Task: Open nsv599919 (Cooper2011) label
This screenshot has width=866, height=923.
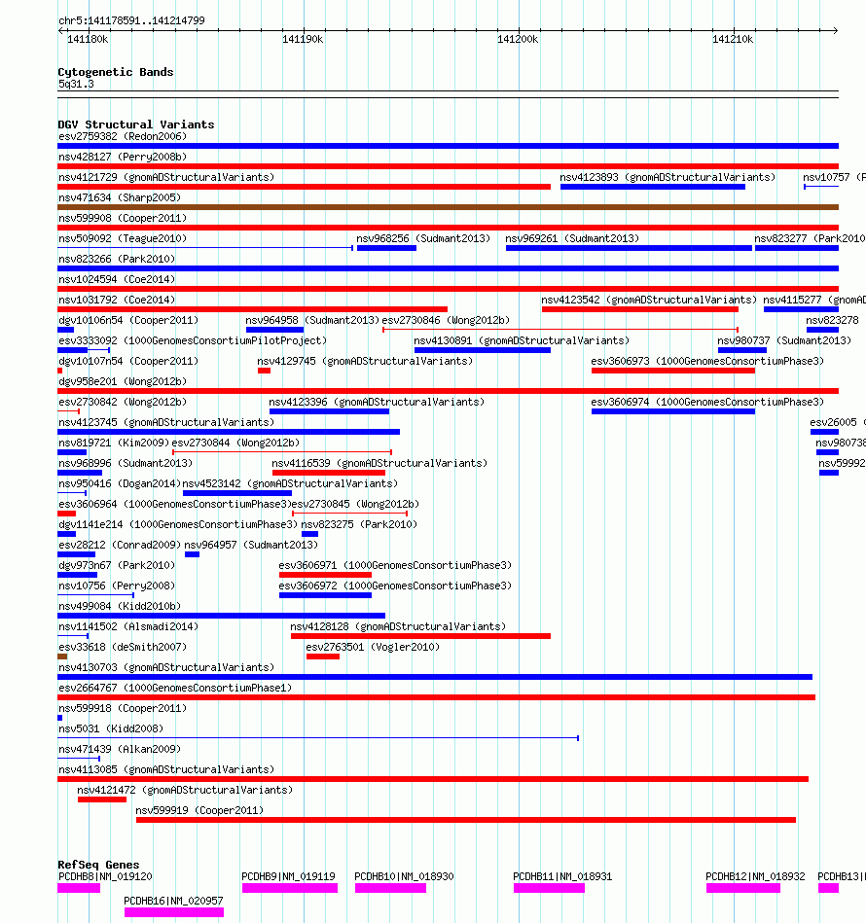Action: pyautogui.click(x=199, y=810)
